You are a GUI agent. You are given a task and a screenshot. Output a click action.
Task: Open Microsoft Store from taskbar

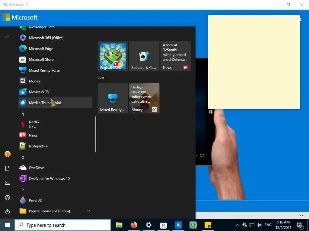pyautogui.click(x=163, y=225)
